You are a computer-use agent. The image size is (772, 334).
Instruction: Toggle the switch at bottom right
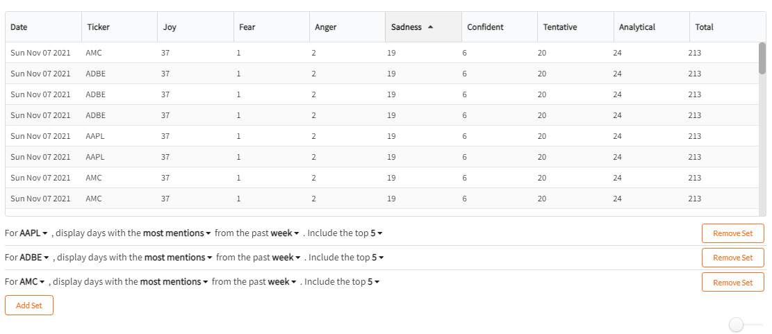pos(746,325)
